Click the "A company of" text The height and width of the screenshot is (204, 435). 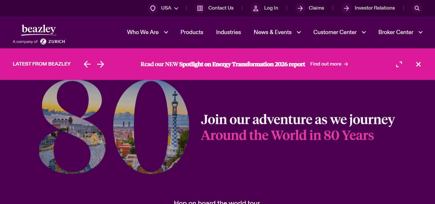25,42
